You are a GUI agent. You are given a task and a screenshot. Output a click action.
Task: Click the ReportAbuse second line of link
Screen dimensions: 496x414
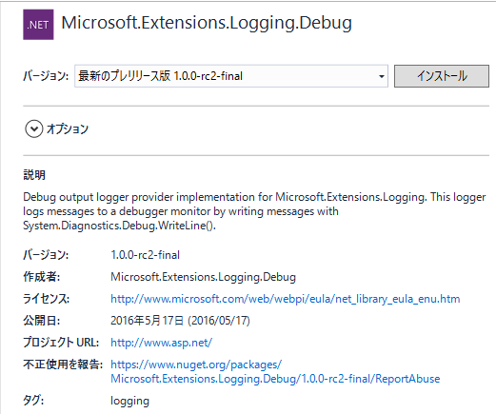(275, 379)
